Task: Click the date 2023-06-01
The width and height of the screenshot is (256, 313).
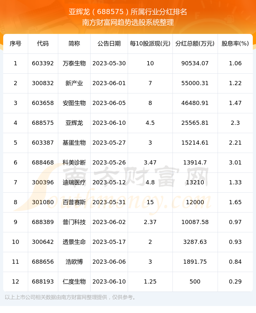Action: coord(109,83)
